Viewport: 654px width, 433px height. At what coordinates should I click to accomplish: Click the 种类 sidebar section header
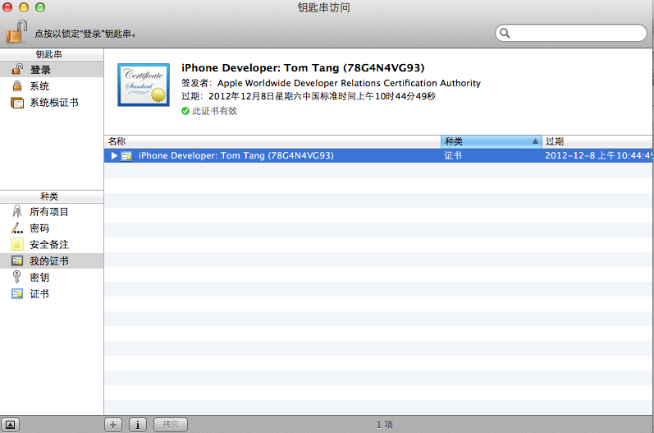[x=49, y=196]
